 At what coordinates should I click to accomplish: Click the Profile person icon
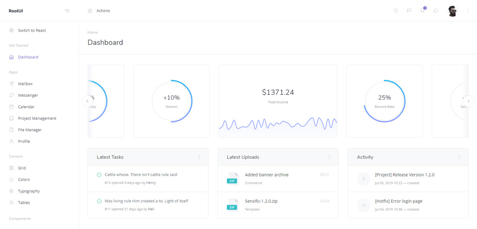coord(12,141)
